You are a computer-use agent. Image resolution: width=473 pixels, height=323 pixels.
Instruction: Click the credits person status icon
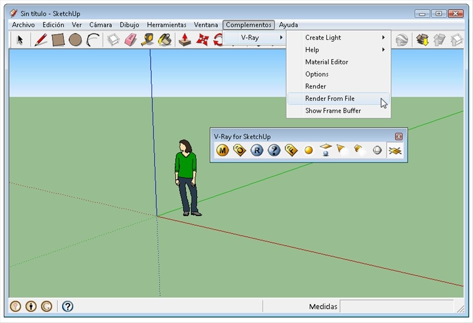click(31, 306)
